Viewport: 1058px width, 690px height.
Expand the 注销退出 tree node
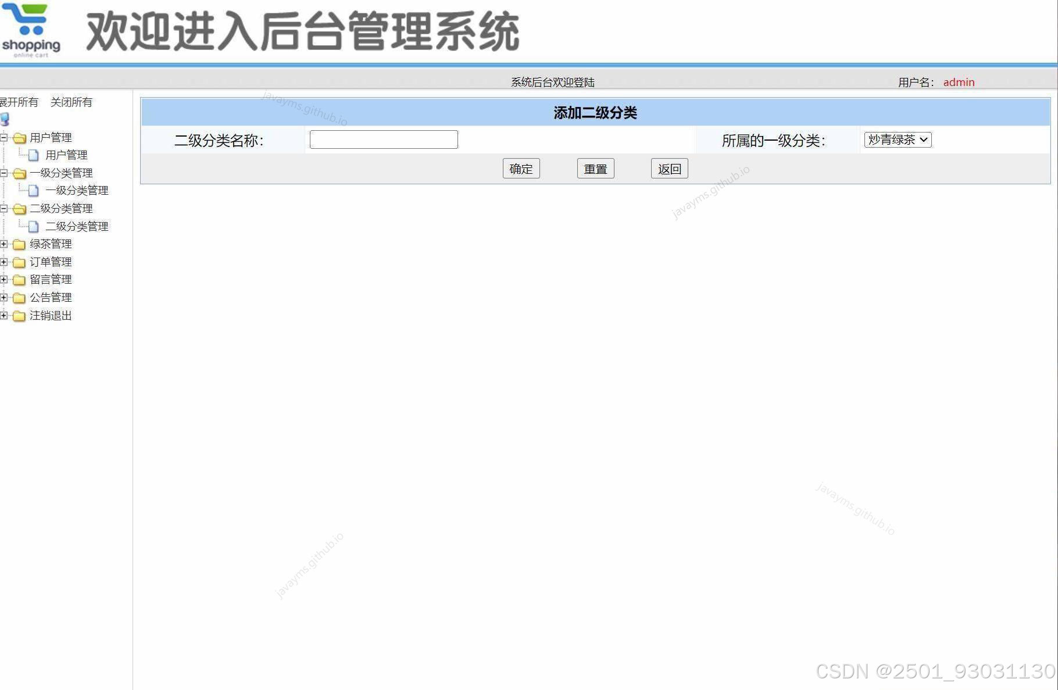click(x=3, y=316)
